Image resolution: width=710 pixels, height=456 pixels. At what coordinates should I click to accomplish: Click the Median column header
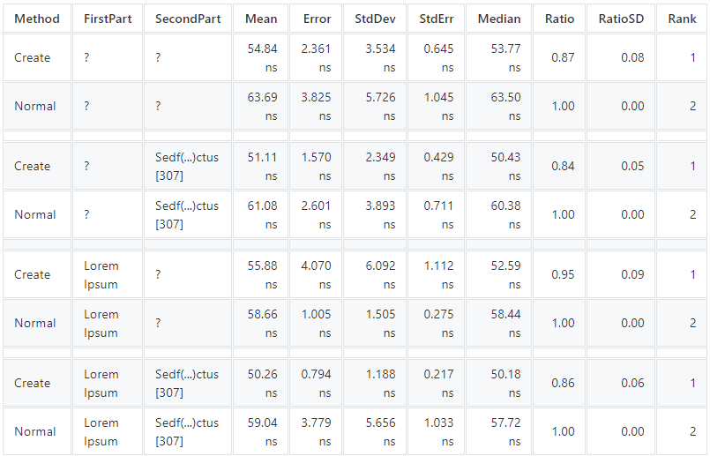coord(498,19)
